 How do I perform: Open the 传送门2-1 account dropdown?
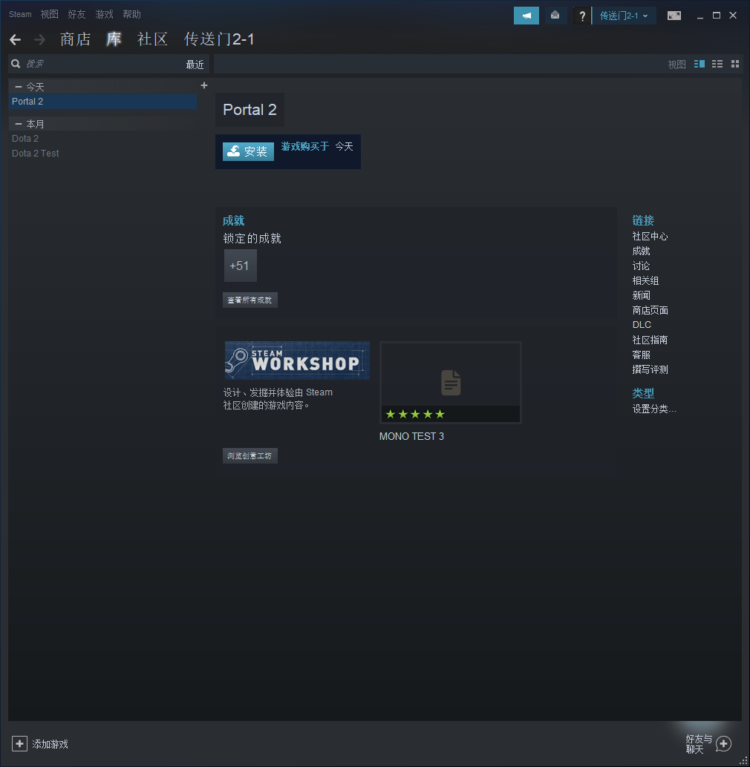[625, 16]
